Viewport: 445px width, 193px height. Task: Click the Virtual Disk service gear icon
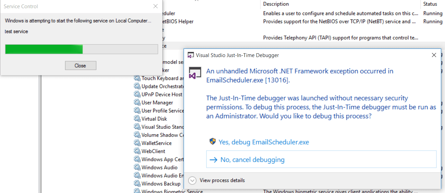coord(137,119)
